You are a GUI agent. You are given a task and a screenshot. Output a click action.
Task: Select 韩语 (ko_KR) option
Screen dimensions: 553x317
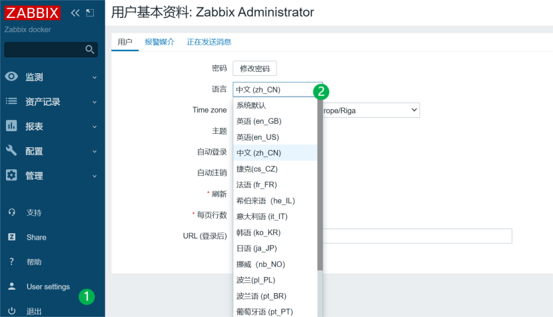point(275,232)
